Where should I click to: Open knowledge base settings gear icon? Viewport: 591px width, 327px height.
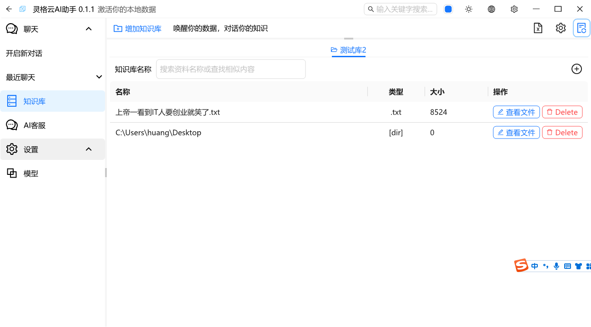click(561, 28)
